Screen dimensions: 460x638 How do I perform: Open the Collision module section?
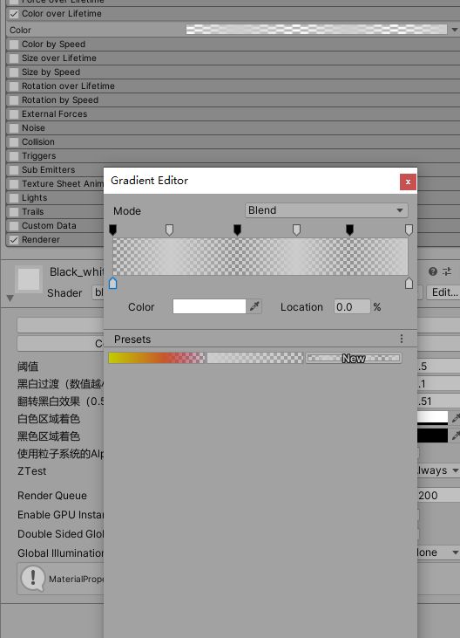click(38, 142)
